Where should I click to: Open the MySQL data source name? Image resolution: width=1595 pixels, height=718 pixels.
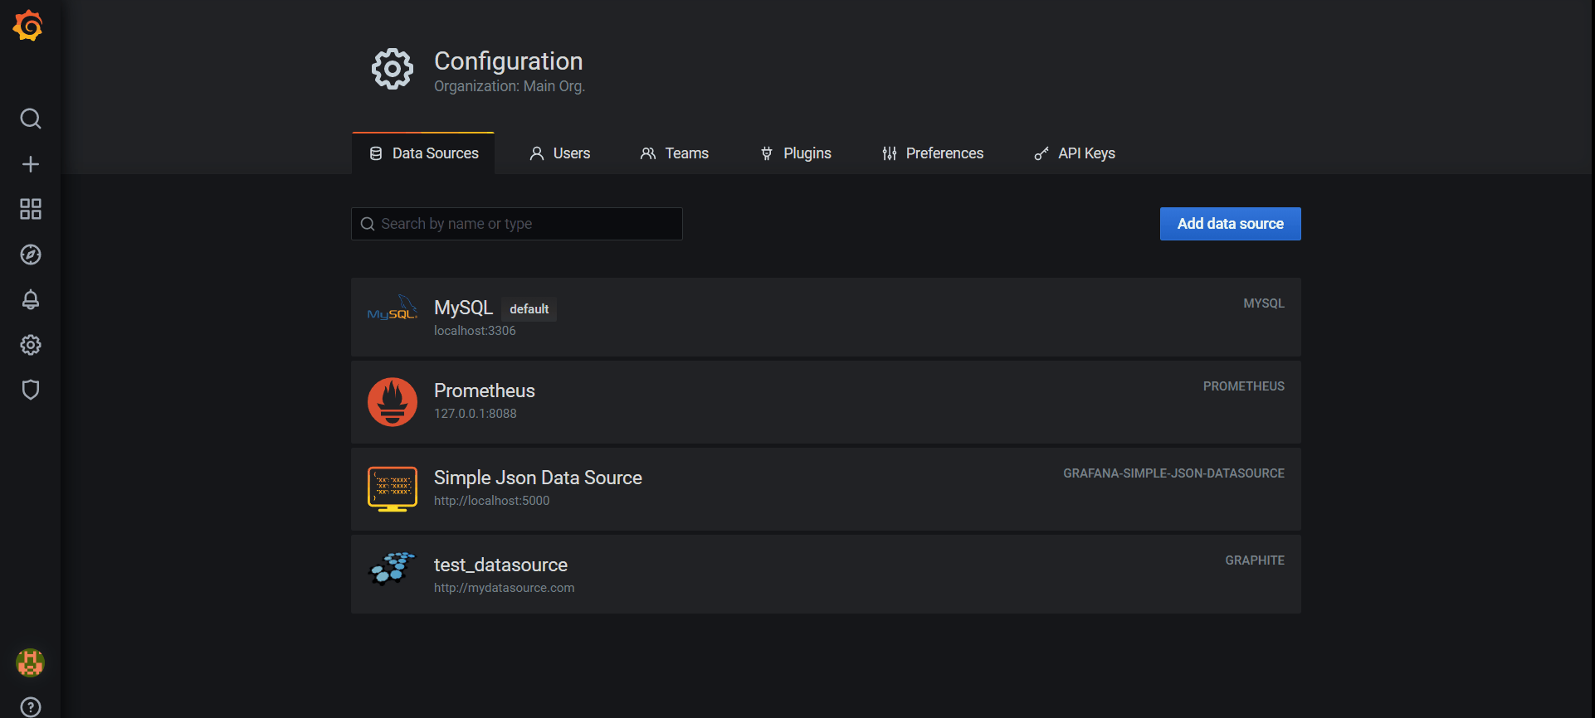pyautogui.click(x=463, y=308)
